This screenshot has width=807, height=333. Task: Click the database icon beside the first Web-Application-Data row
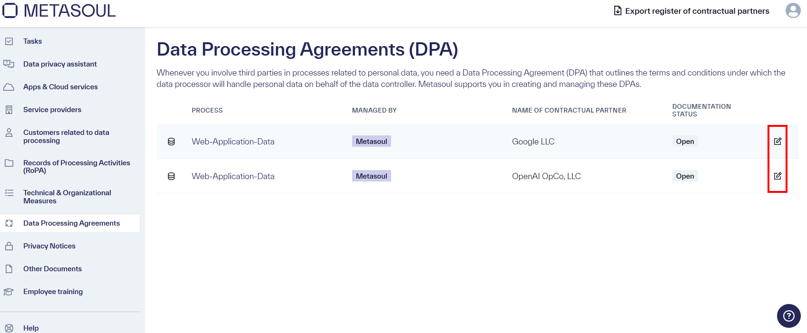coord(171,141)
